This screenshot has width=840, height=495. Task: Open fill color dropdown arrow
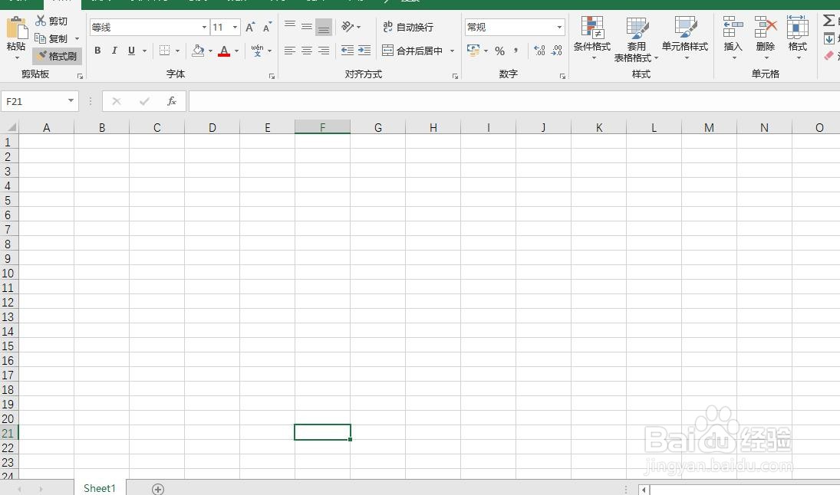210,51
